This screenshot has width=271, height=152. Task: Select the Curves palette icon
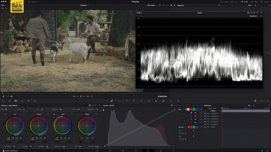pyautogui.click(x=112, y=101)
